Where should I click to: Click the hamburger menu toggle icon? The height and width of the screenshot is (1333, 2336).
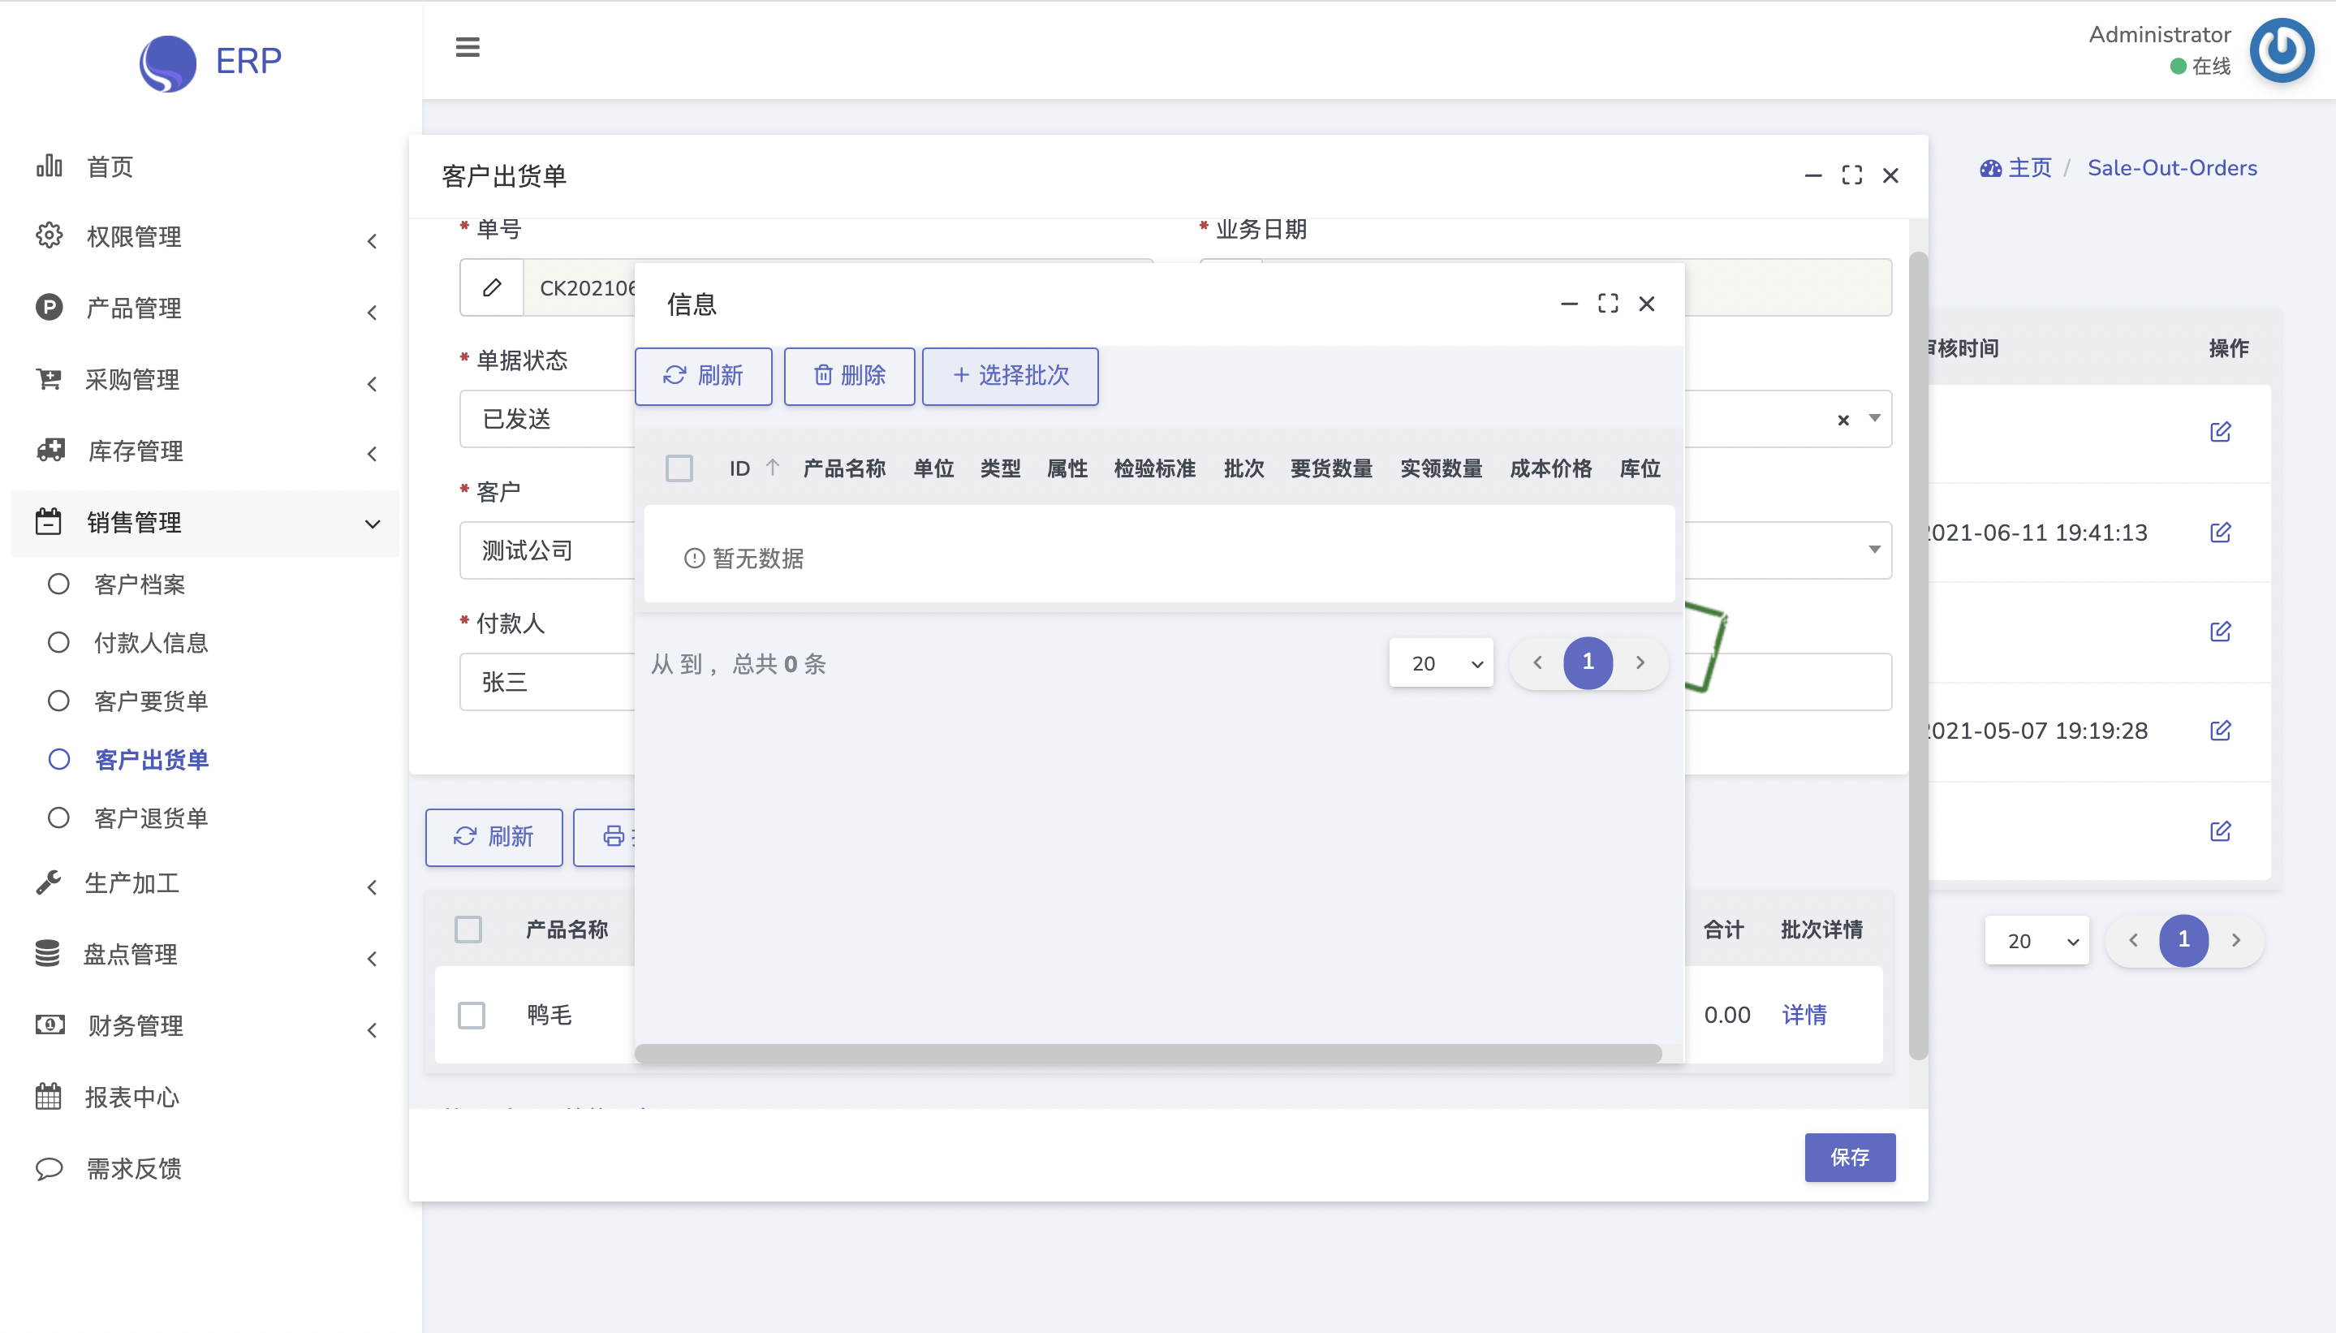[467, 47]
